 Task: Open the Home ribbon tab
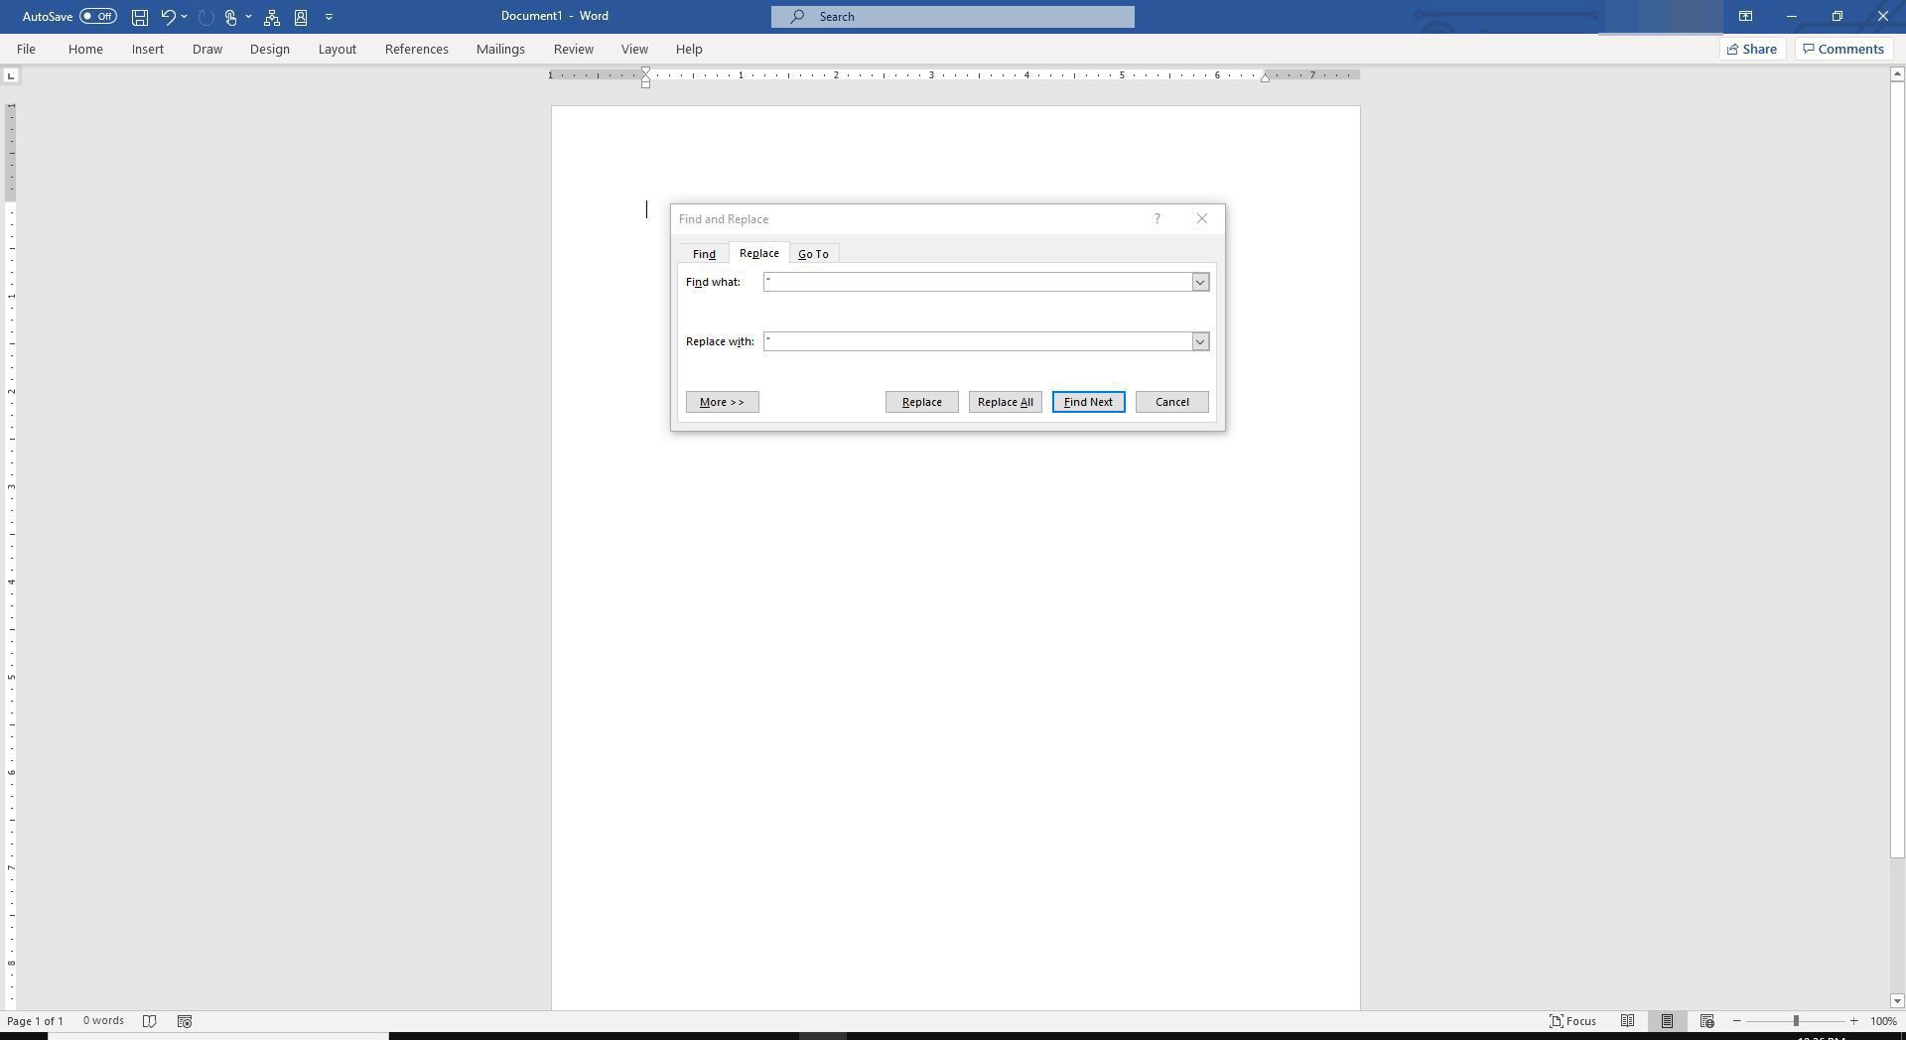(x=85, y=49)
